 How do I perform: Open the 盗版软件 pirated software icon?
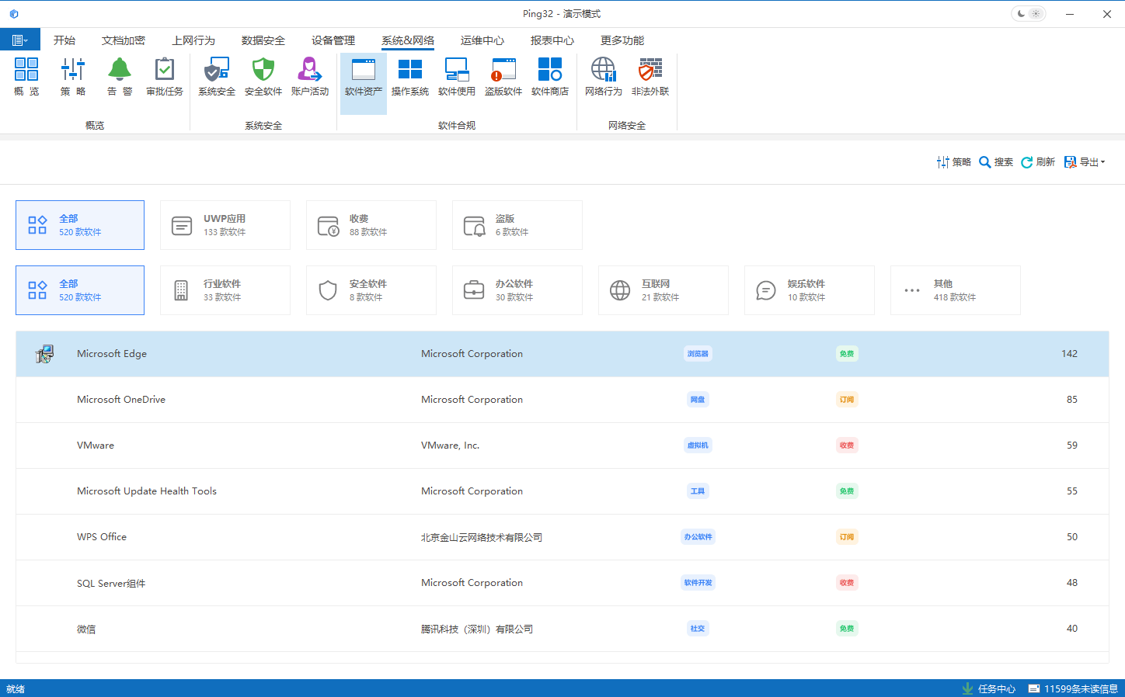tap(503, 77)
